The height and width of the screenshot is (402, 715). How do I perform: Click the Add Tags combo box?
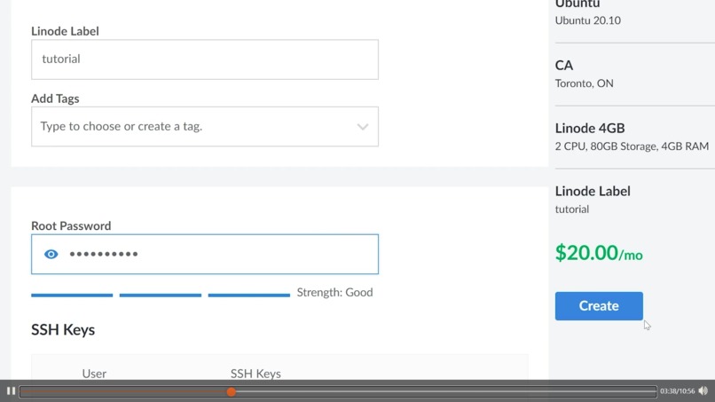205,127
